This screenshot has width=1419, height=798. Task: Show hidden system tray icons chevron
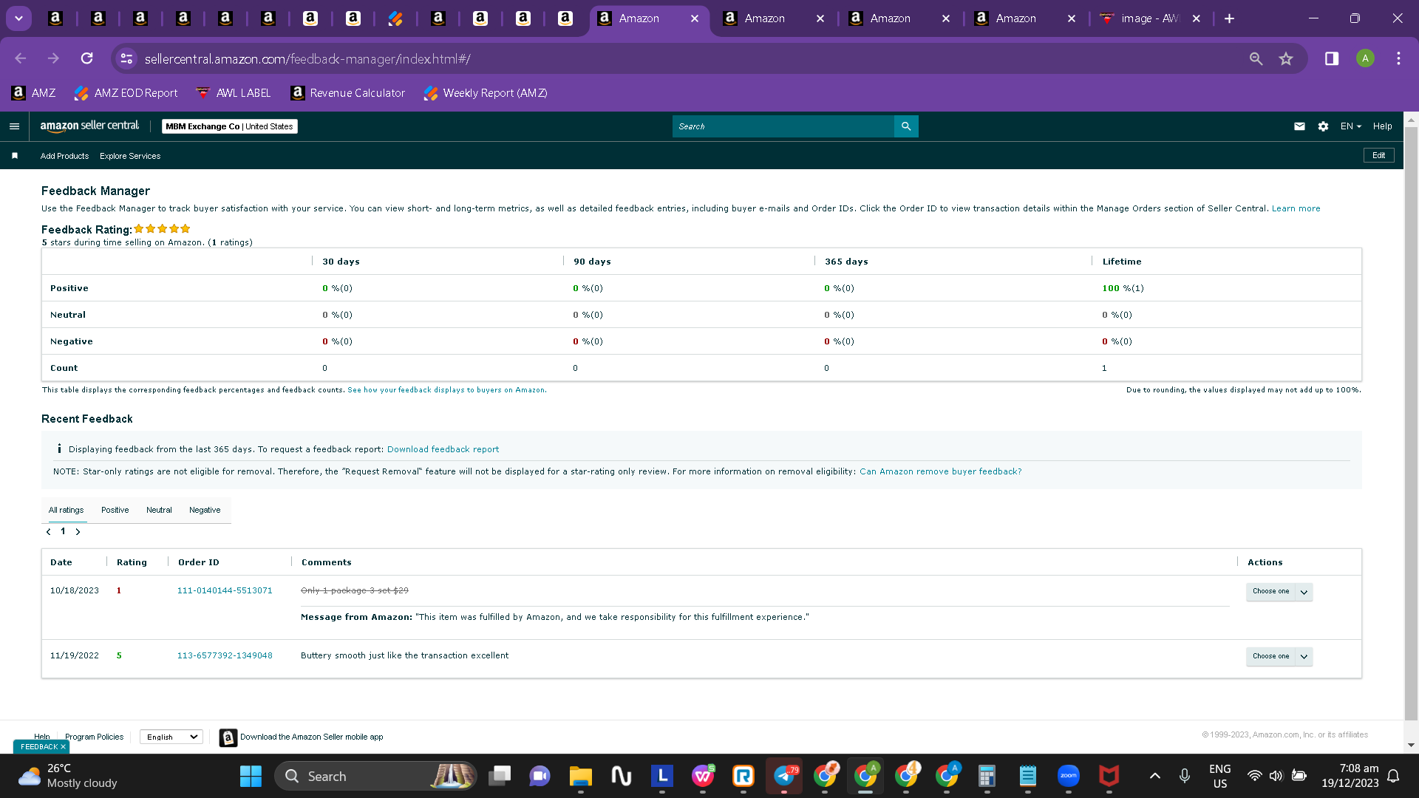tap(1155, 776)
